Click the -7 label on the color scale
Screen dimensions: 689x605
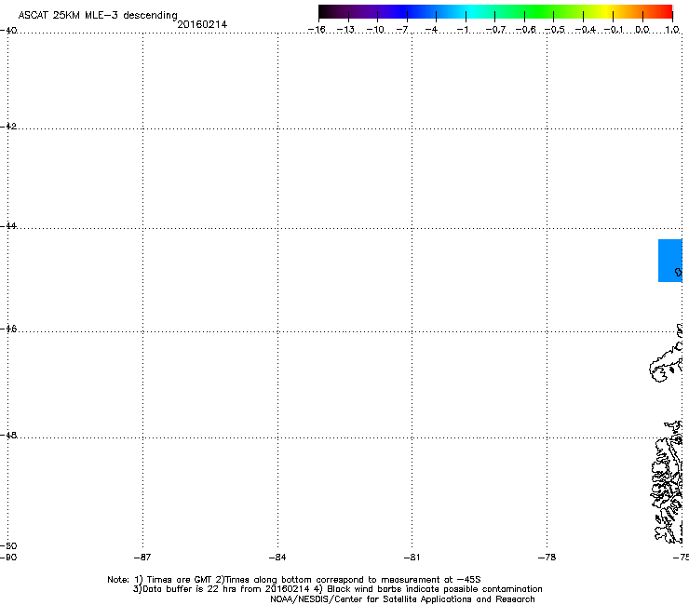point(402,30)
